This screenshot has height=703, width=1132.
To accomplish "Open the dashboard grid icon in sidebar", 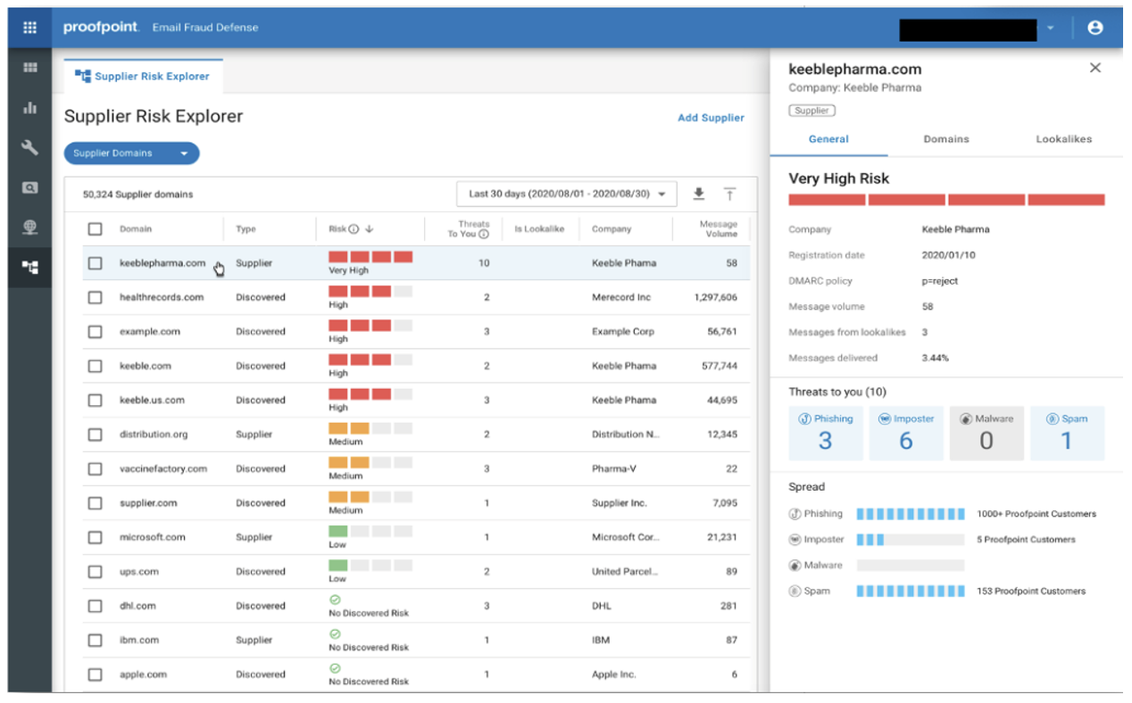I will coord(29,68).
